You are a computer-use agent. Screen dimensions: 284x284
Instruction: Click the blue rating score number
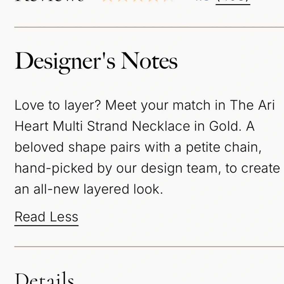coord(202,1)
